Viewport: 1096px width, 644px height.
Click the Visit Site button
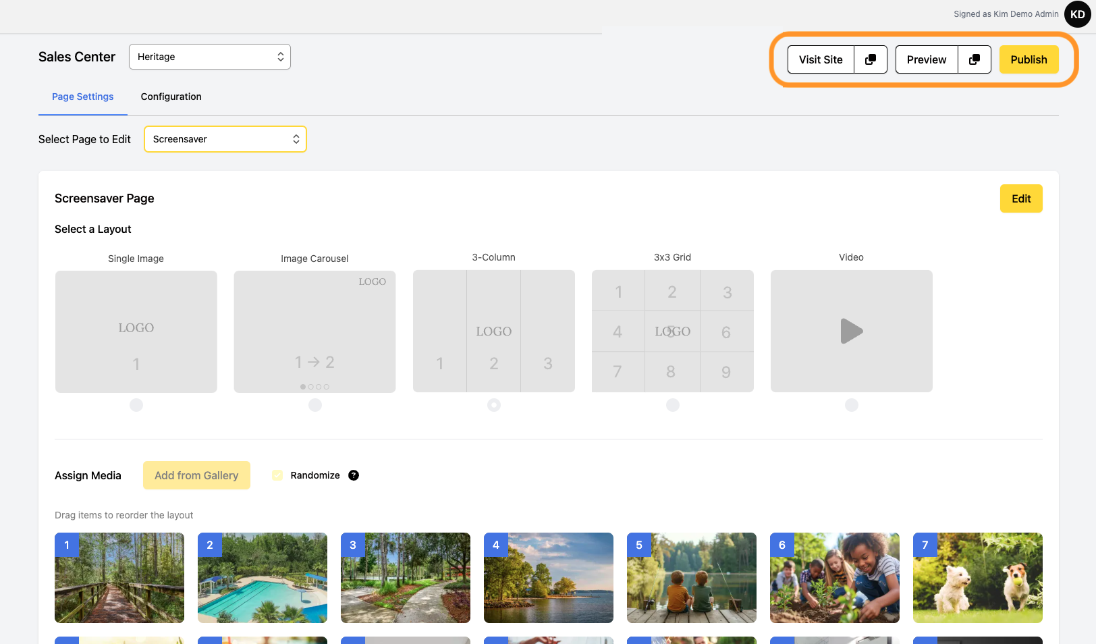click(x=821, y=59)
